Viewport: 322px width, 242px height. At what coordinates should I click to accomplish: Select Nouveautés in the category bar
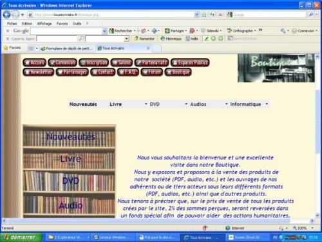click(83, 104)
